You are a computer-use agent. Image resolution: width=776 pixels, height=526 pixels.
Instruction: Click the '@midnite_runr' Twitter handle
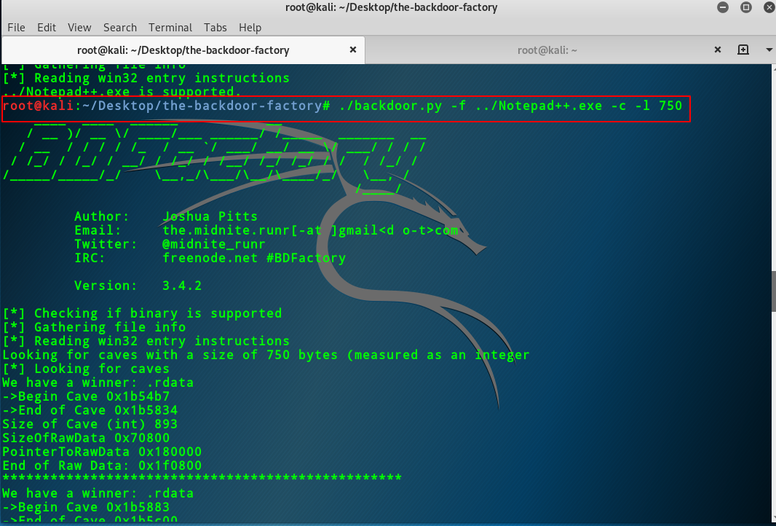tap(214, 244)
